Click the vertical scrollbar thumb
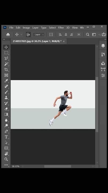This screenshot has width=108, height=193. point(97,105)
